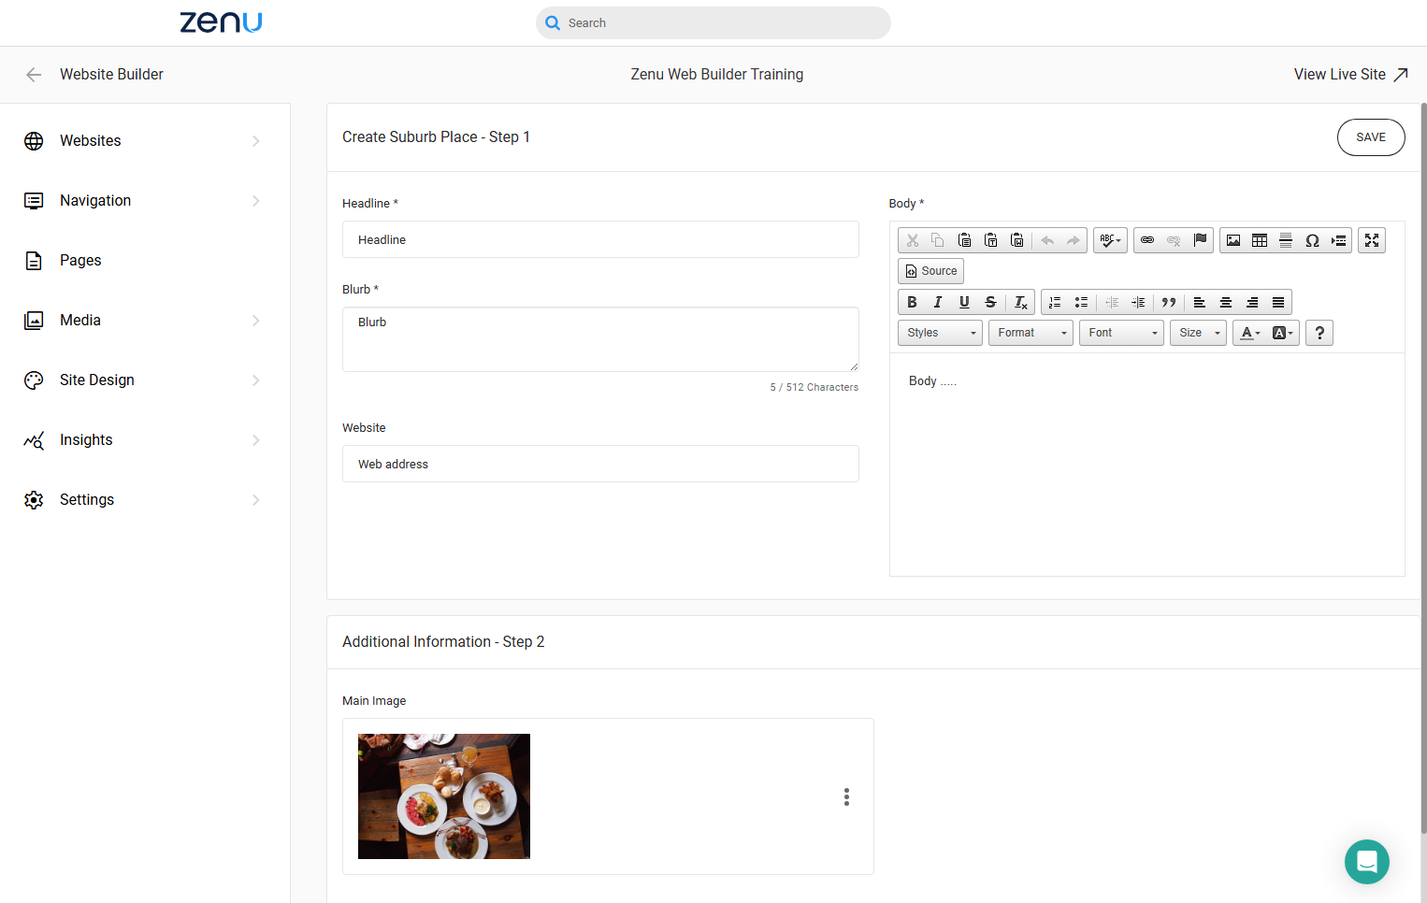Insert special character omega icon
Viewport: 1427px width, 903px height.
pos(1312,240)
